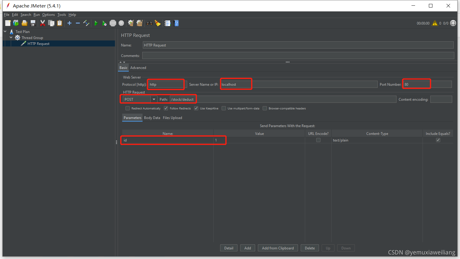This screenshot has height=259, width=460.
Task: Paste with the clipboard toolbar icon
Action: 60,23
